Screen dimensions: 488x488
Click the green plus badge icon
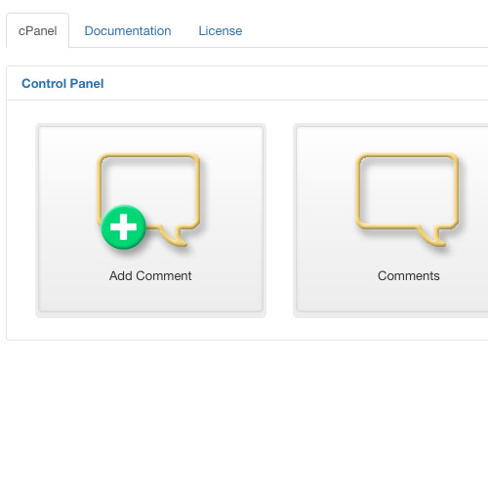coord(123,226)
